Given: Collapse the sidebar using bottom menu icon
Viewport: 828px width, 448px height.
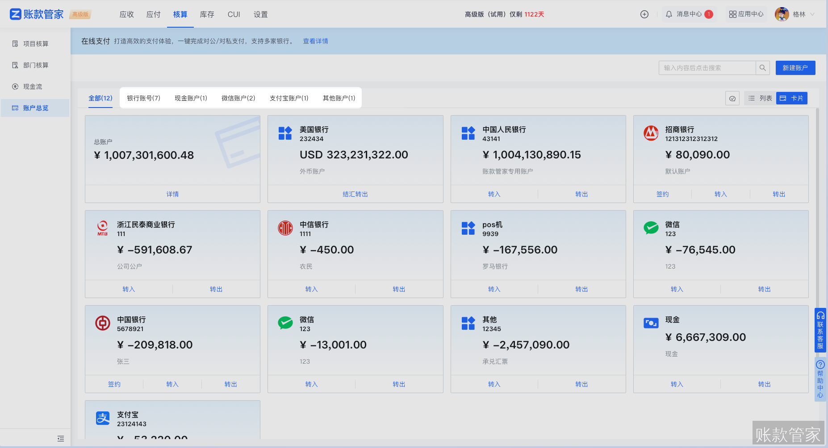Looking at the screenshot, I should point(61,439).
